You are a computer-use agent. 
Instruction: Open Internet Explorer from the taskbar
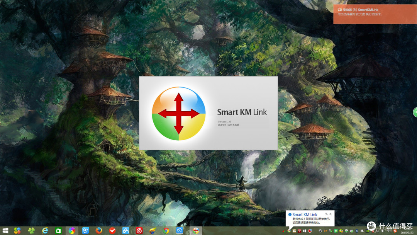point(45,230)
